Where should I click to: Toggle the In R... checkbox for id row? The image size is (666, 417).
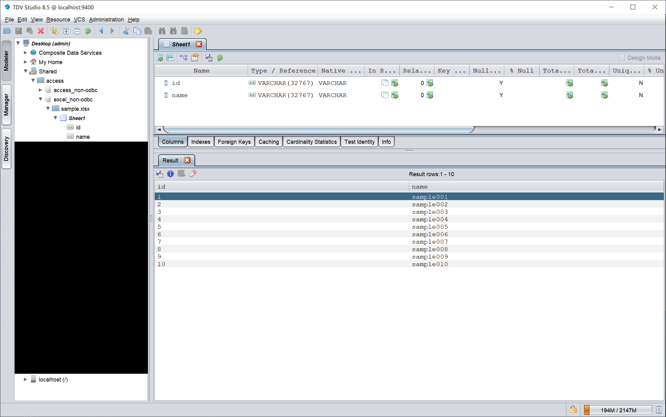tap(385, 83)
